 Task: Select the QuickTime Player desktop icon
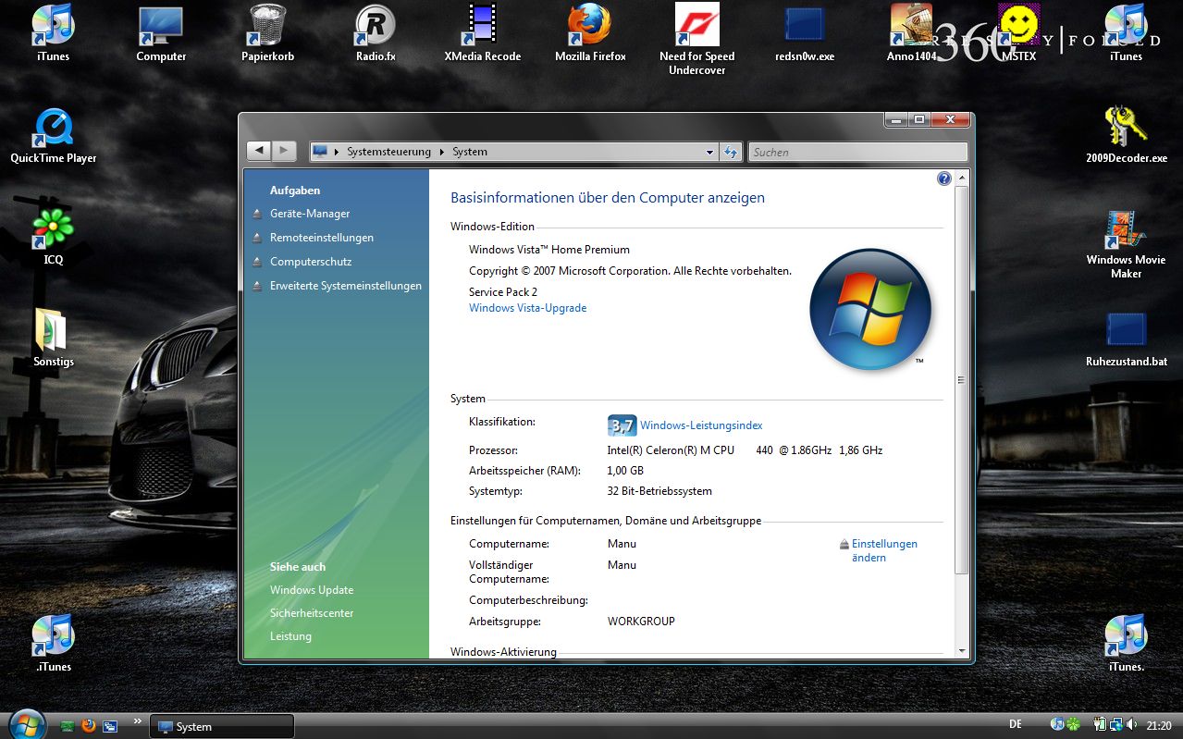pyautogui.click(x=54, y=136)
